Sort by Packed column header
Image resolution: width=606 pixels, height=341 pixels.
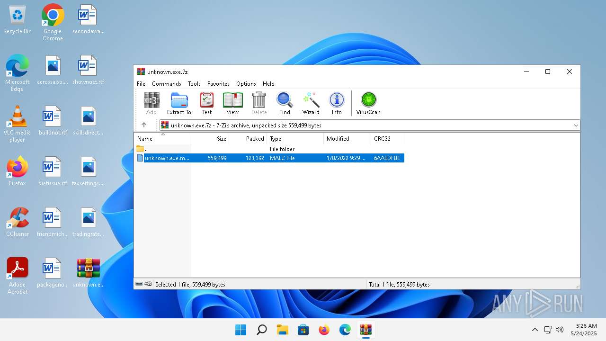(248, 139)
